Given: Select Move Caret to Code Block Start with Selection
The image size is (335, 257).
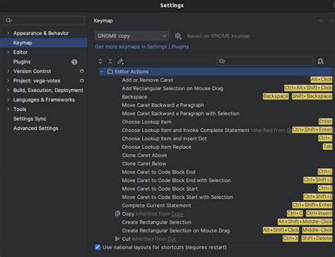Looking at the screenshot, I should [177, 197].
